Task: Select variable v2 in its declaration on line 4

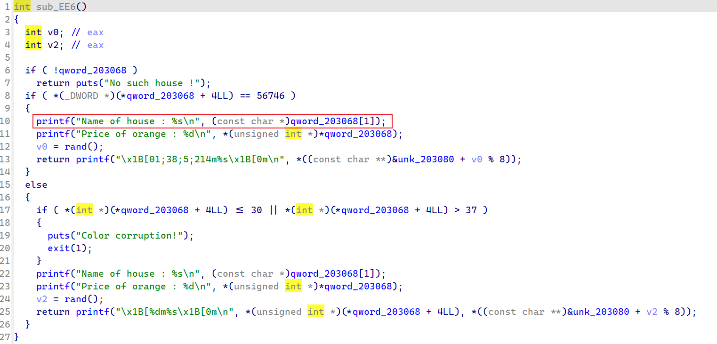Action: [x=53, y=45]
